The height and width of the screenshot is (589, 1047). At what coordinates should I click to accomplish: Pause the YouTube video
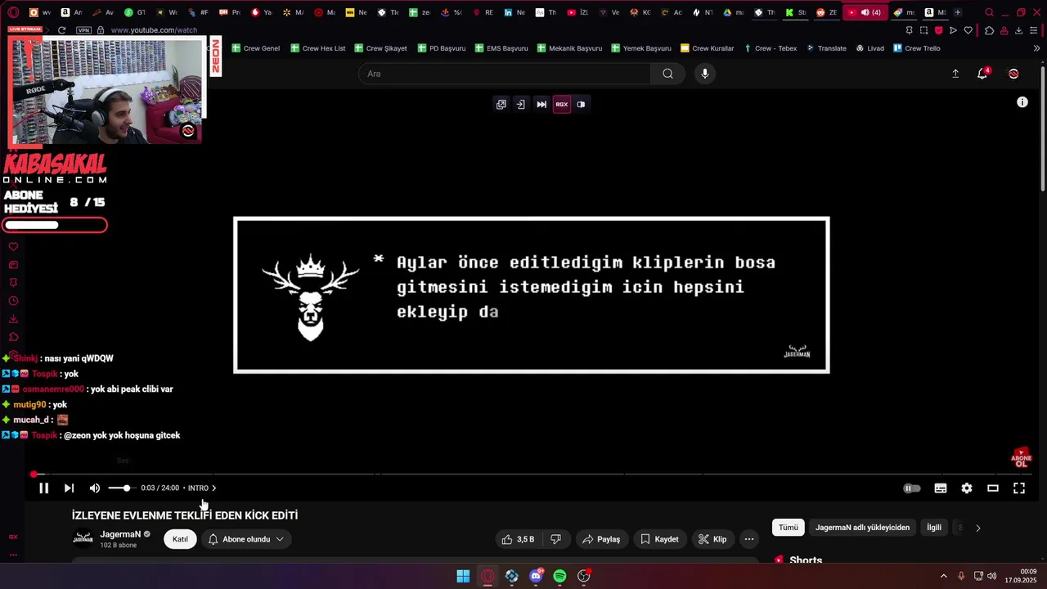44,488
